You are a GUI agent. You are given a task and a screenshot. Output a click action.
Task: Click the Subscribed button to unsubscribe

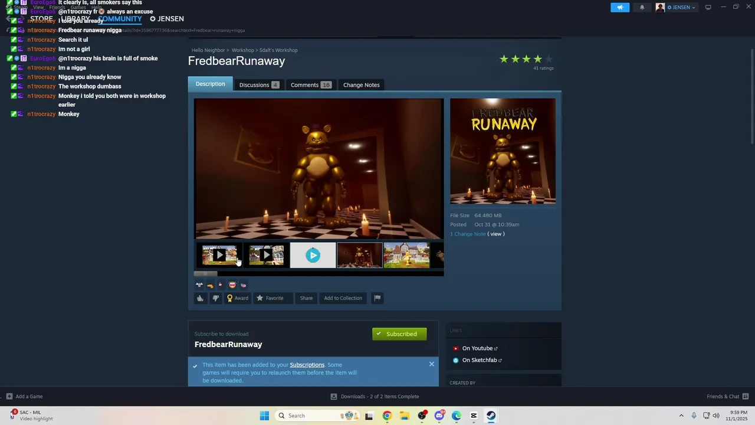pyautogui.click(x=399, y=334)
